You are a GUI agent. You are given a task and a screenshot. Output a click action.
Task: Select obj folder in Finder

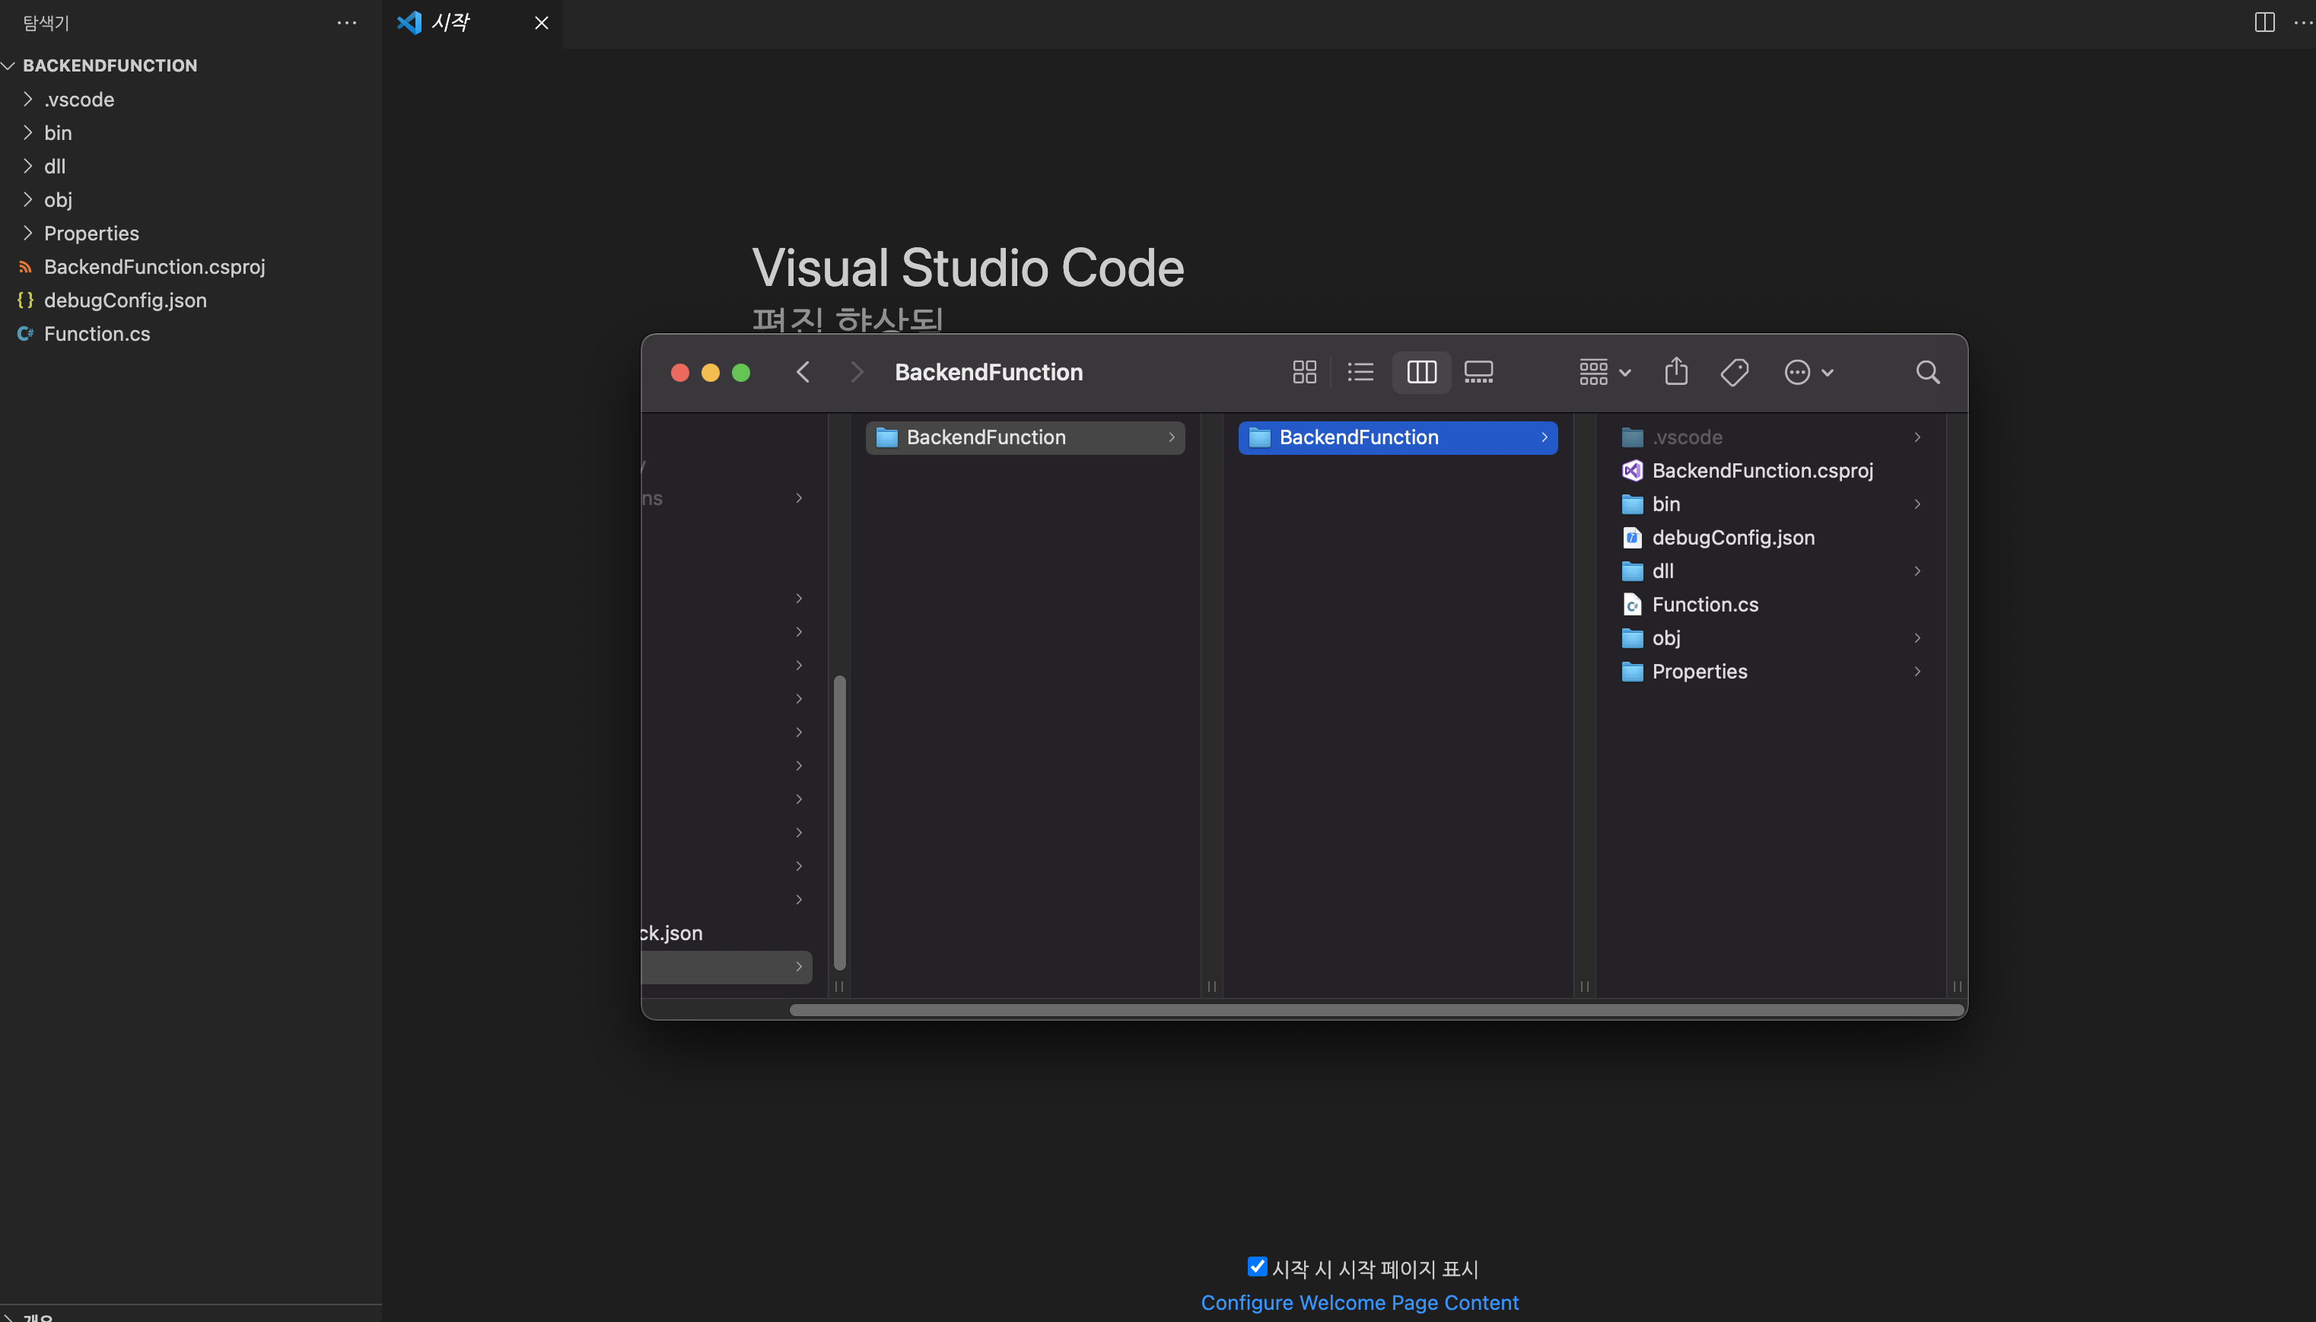tap(1771, 639)
